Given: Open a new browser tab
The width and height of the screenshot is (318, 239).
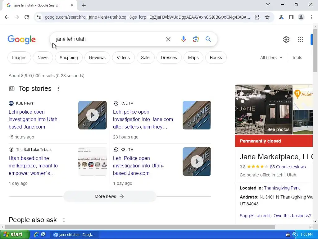Looking at the screenshot, I should click(x=84, y=5).
